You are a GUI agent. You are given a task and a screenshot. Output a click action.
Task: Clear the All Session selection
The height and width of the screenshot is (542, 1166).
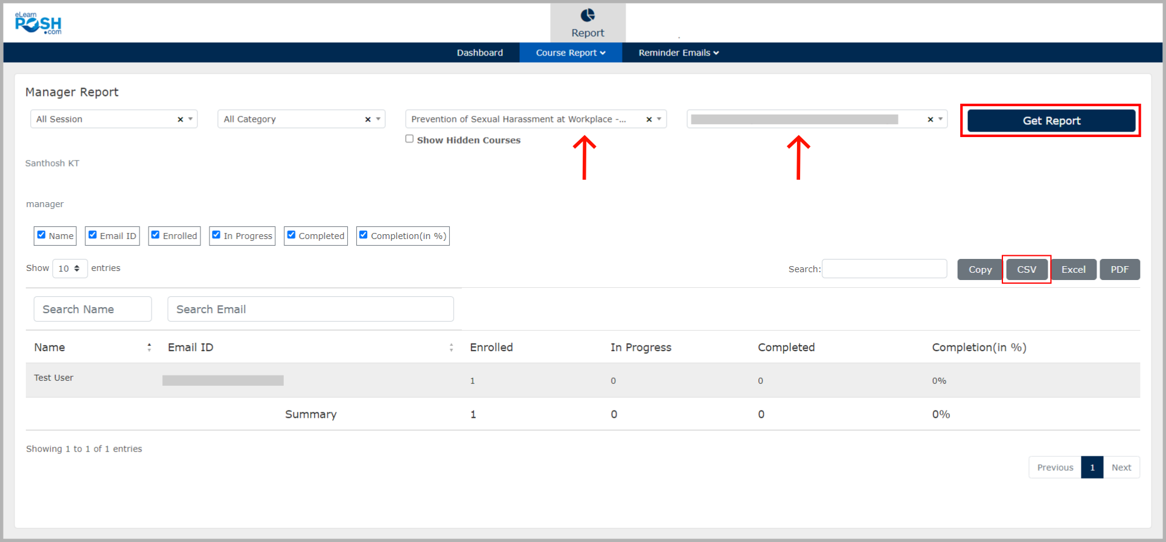pos(180,120)
